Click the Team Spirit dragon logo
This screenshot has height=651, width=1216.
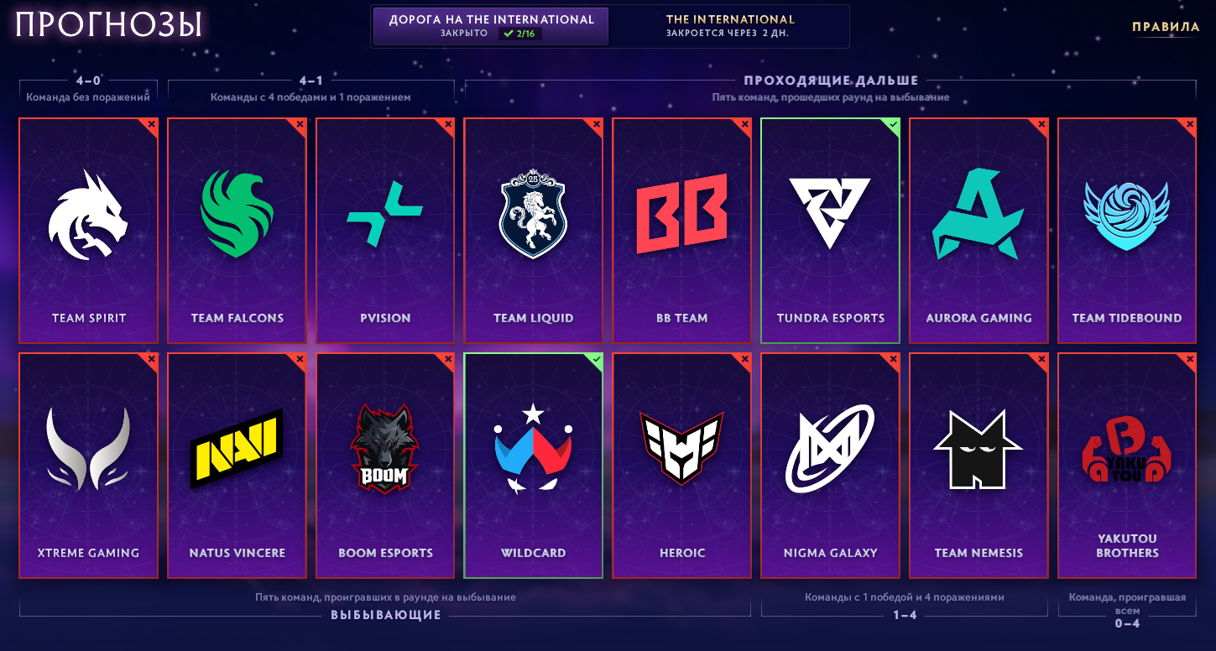pyautogui.click(x=88, y=216)
